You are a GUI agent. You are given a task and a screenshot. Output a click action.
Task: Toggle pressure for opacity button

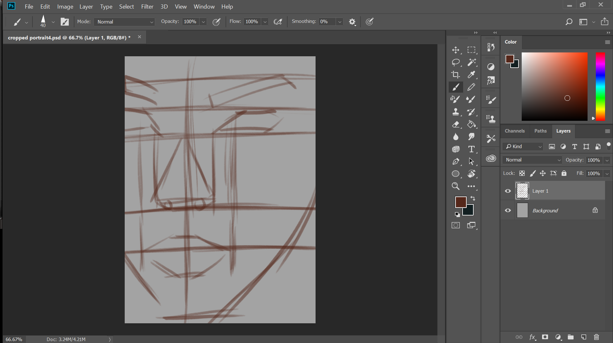[216, 22]
